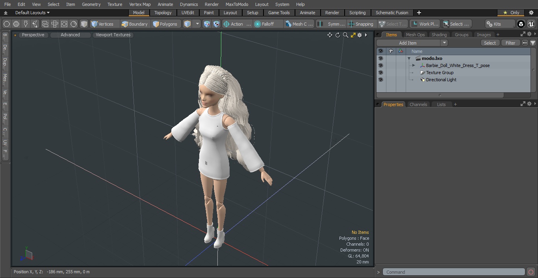Select the Directional Light item
This screenshot has width=538, height=278.
pos(441,80)
